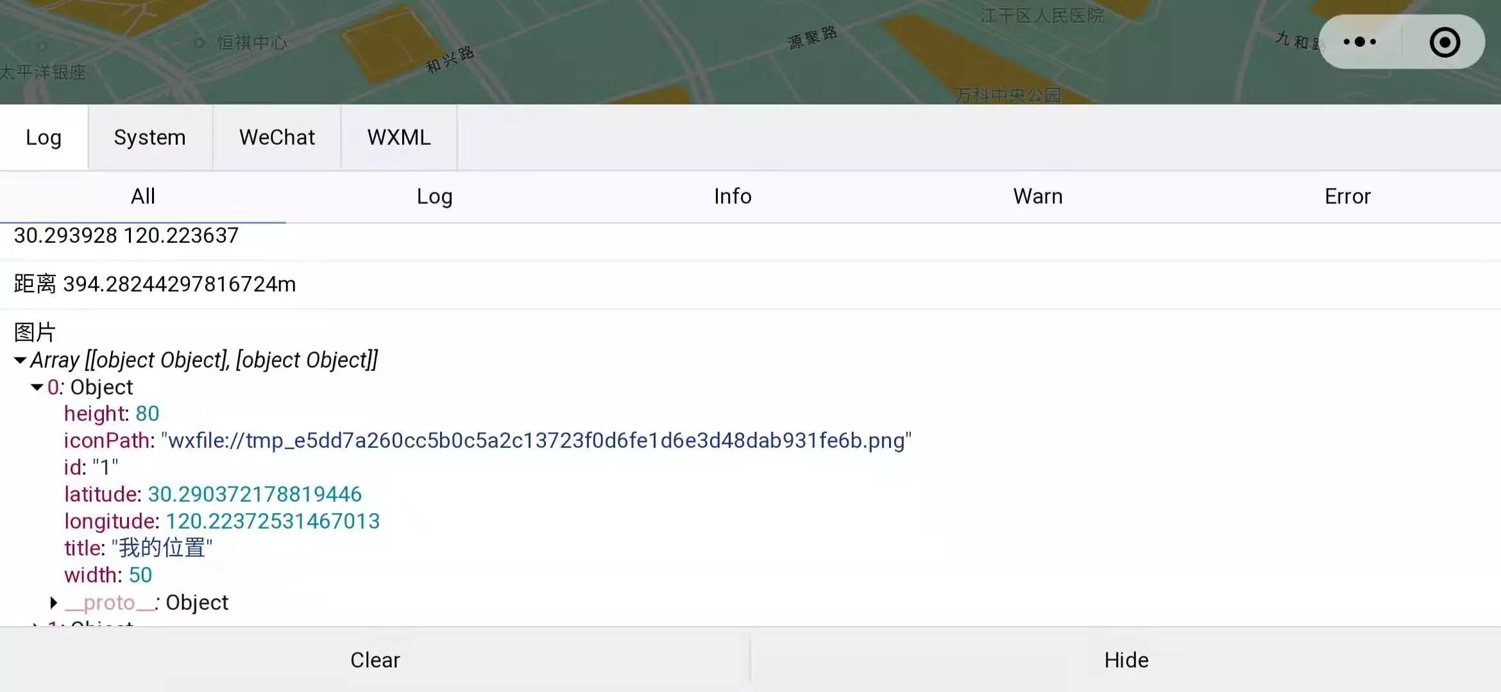Hide the debug console panel
This screenshot has height=692, width=1501.
pos(1126,660)
